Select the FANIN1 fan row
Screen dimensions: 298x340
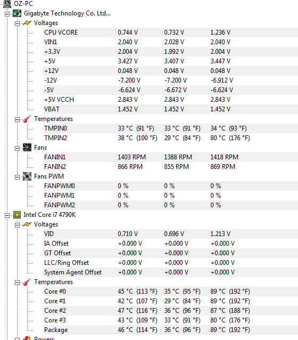click(170, 157)
